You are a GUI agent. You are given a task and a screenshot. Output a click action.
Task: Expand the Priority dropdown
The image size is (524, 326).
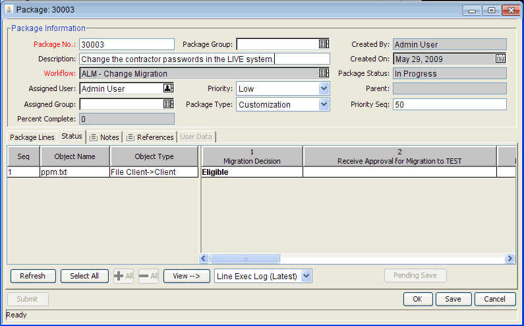[324, 88]
